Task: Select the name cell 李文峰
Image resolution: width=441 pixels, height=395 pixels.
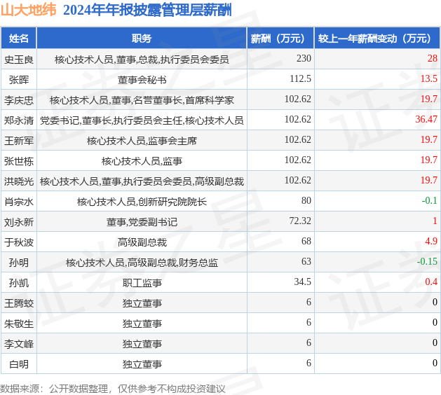Action: coord(19,344)
